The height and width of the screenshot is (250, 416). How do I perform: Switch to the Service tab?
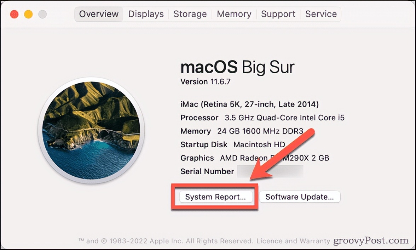[x=321, y=14]
